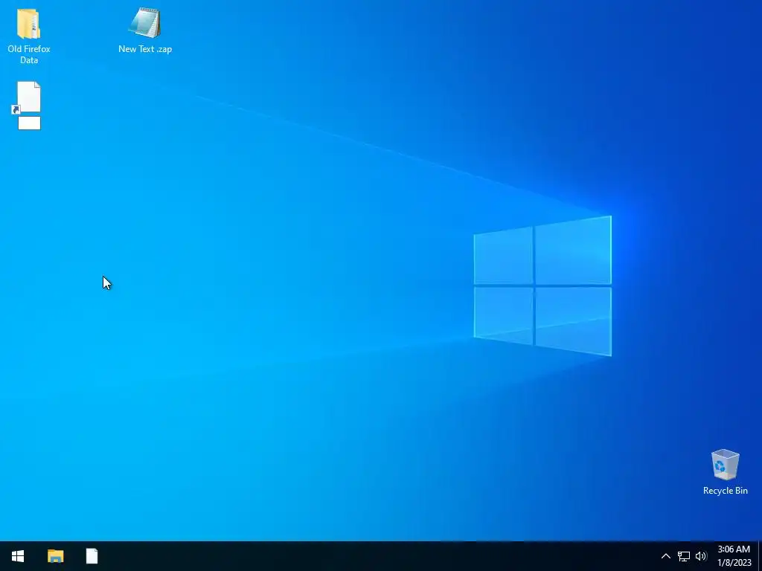Open the blank document app in taskbar
The image size is (762, 571).
click(x=92, y=556)
